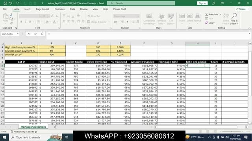Image resolution: width=252 pixels, height=141 pixels.
Task: Click the Windows Start button
Action: pyautogui.click(x=4, y=137)
